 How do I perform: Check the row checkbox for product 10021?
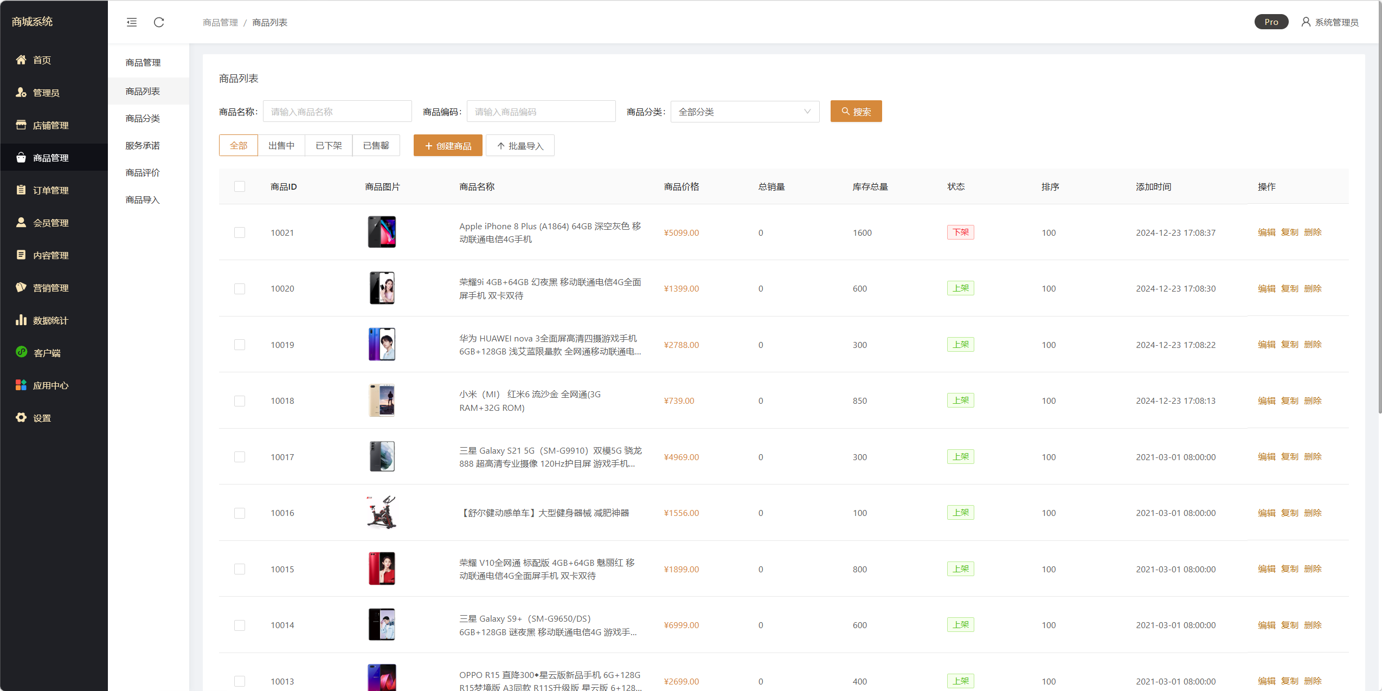[240, 233]
